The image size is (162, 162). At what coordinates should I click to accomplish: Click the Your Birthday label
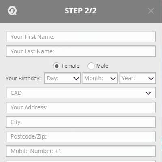click(23, 79)
